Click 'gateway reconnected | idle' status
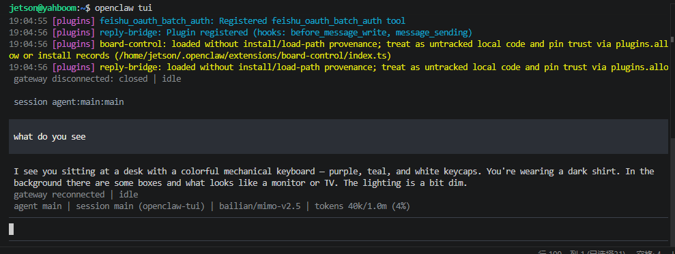675x254 pixels. pos(76,195)
